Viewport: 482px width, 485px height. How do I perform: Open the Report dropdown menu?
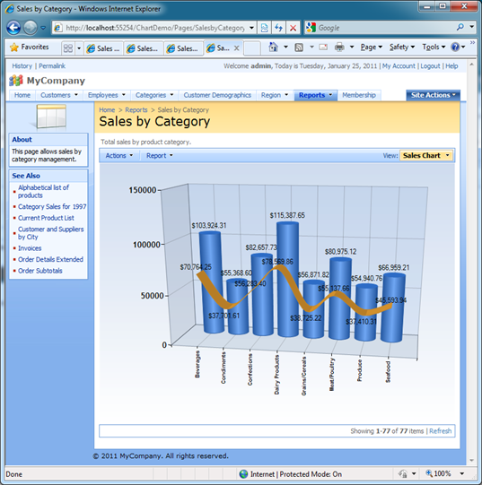click(159, 156)
